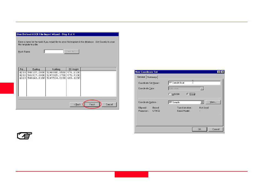
Task: Click Easting value 548107.0800
Action: tap(36, 72)
